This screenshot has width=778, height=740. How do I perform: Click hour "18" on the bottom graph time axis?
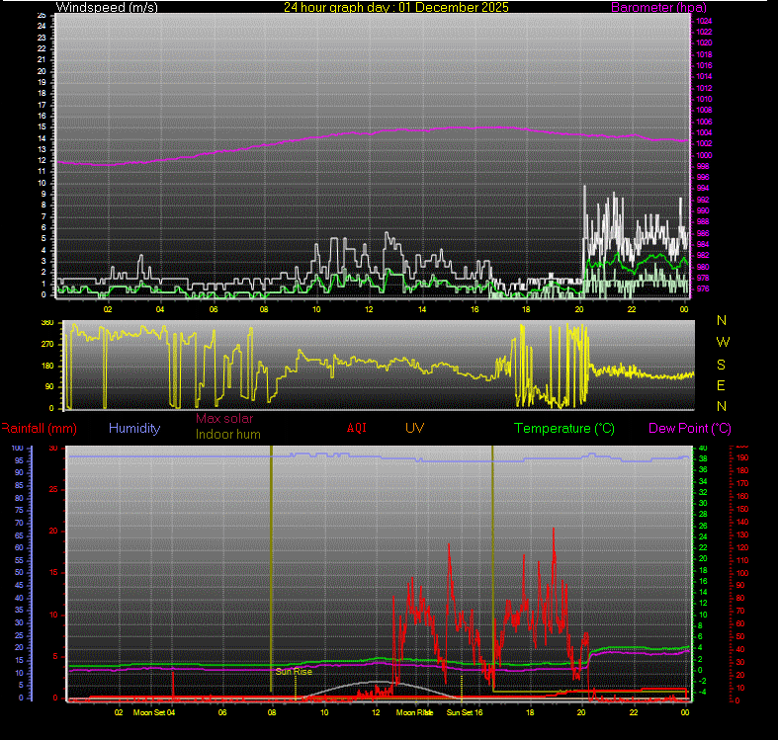coord(530,712)
